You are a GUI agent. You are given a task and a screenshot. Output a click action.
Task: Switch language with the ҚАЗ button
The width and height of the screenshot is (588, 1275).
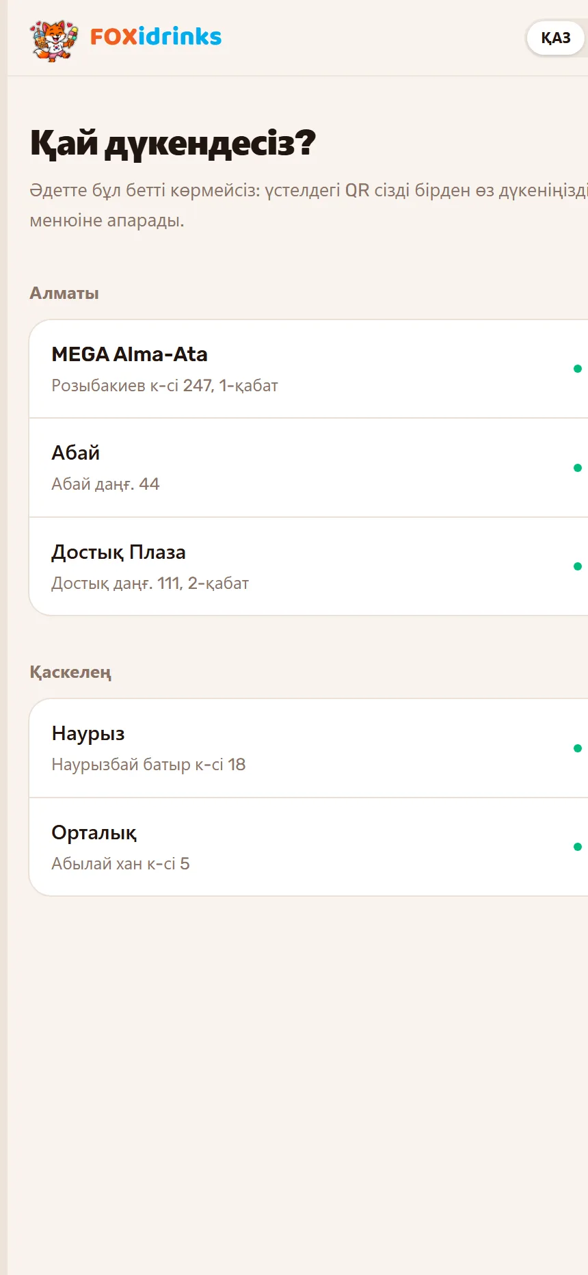[555, 38]
